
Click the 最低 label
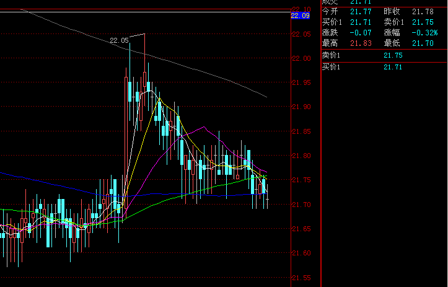392,43
